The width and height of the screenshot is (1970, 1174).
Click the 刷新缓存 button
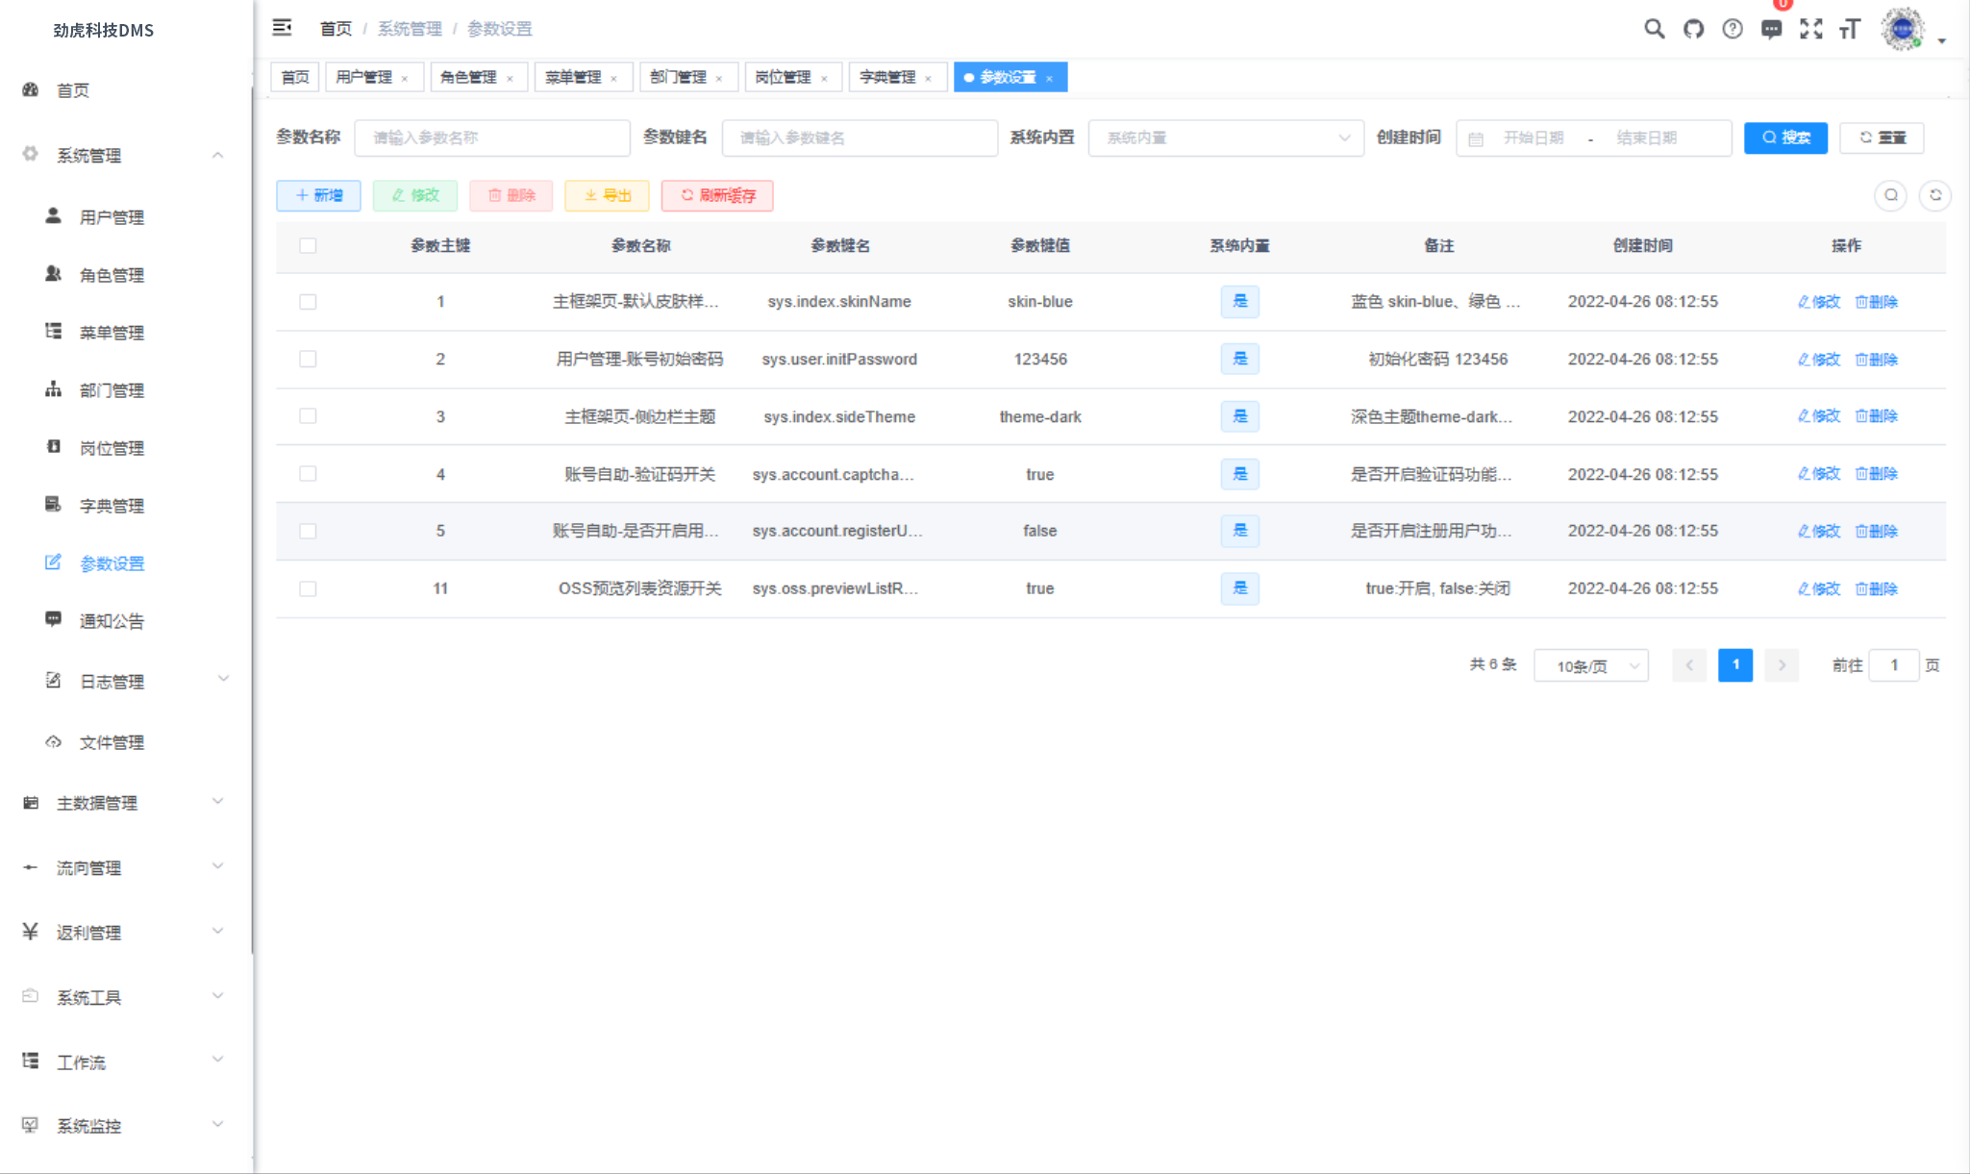click(717, 195)
